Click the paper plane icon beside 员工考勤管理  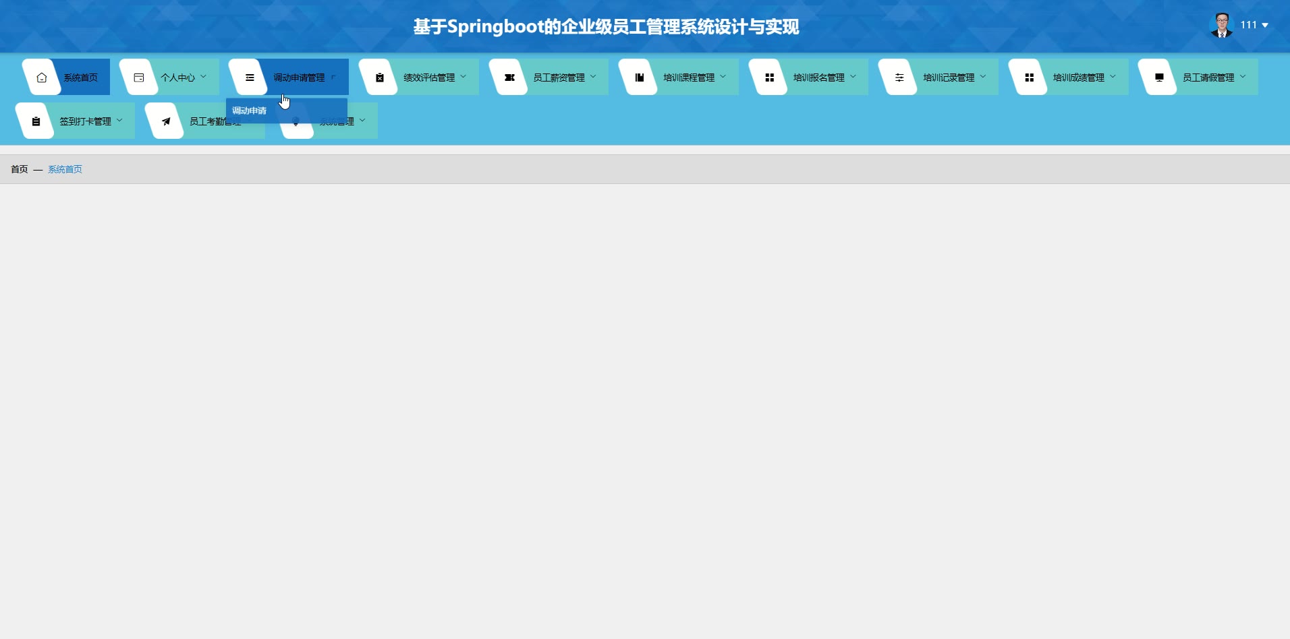[166, 121]
